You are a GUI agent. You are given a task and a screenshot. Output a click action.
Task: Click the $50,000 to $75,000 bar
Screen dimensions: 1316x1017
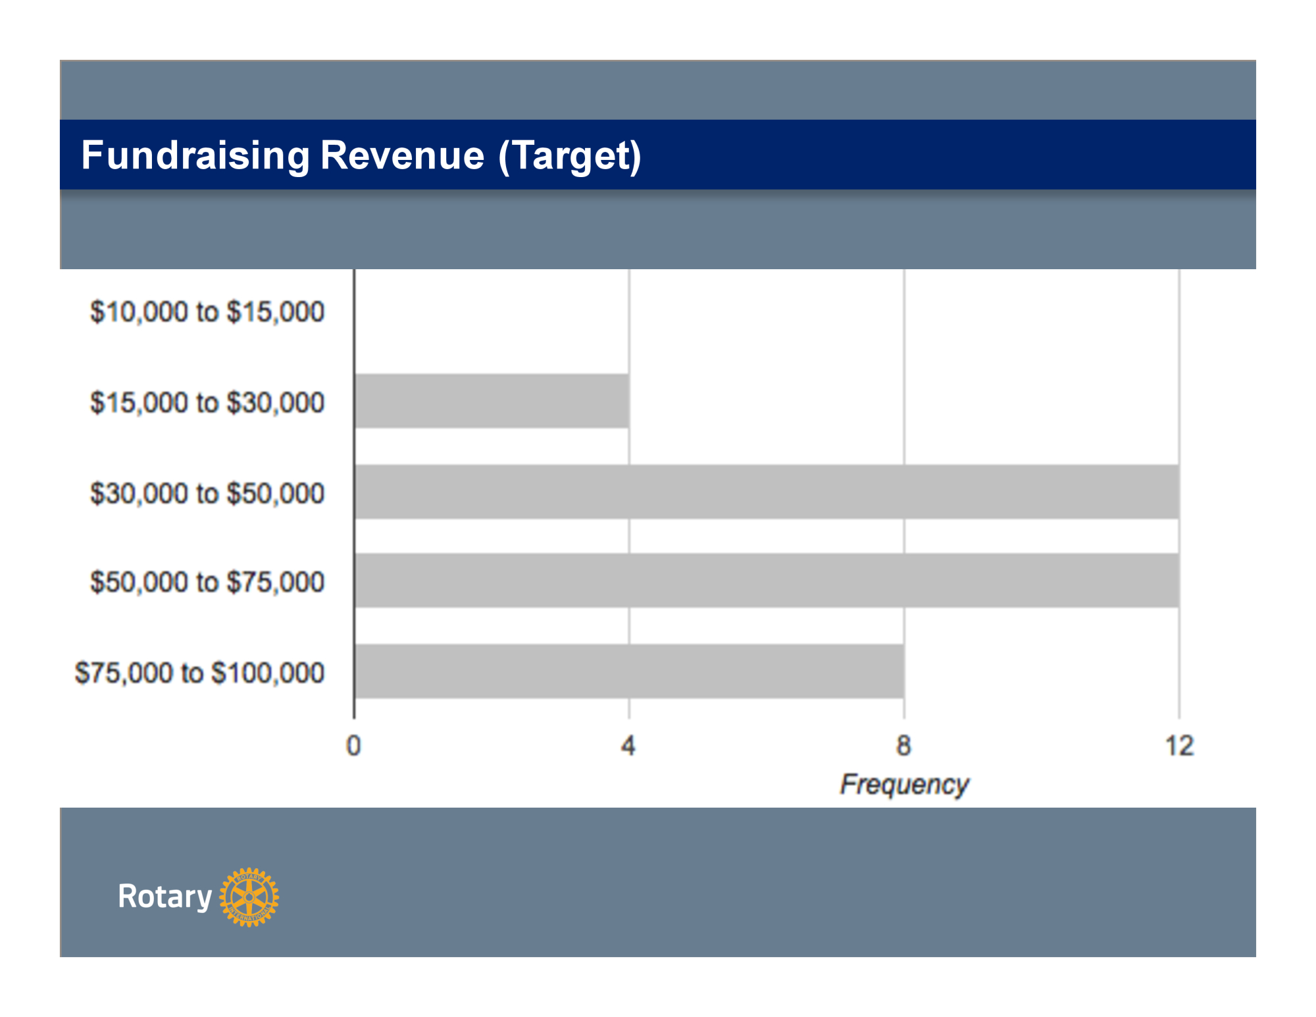(x=767, y=580)
